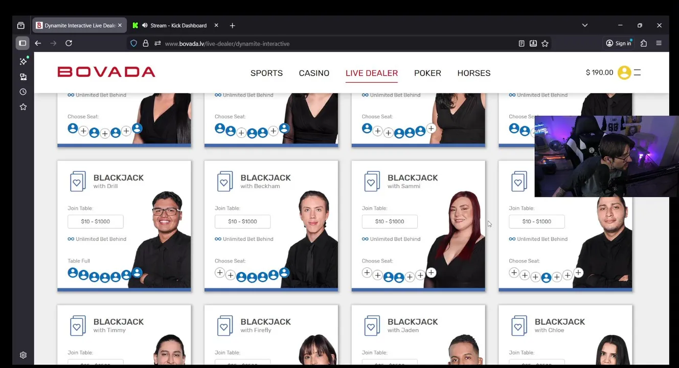679x368 pixels.
Task: Click the browser Sign in button
Action: (x=619, y=43)
